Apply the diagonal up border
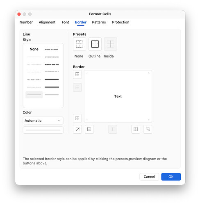Viewport: 200px width, 205px height. [x=77, y=129]
